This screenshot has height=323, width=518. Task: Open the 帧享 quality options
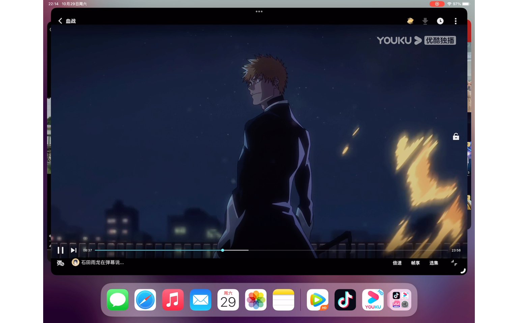pyautogui.click(x=415, y=263)
